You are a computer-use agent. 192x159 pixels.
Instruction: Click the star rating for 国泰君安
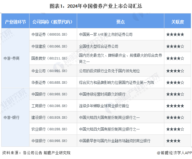pyautogui.click(x=175, y=58)
